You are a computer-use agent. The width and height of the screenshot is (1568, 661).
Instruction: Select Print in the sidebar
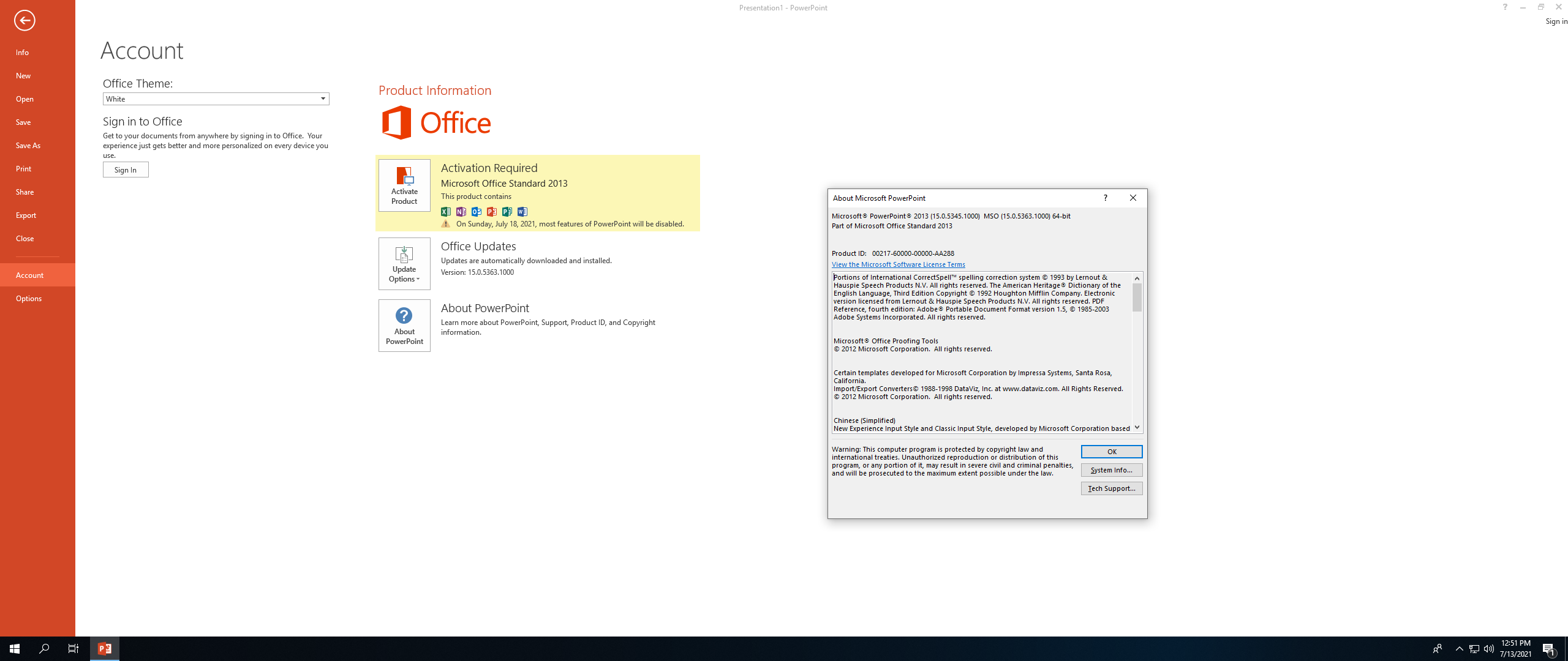pyautogui.click(x=37, y=169)
